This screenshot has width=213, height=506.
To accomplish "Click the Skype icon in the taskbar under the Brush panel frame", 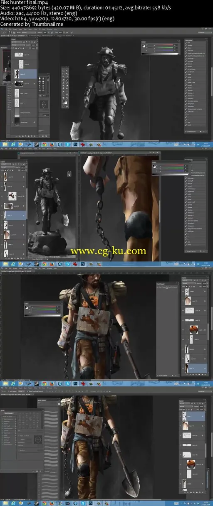I will 83,503.
